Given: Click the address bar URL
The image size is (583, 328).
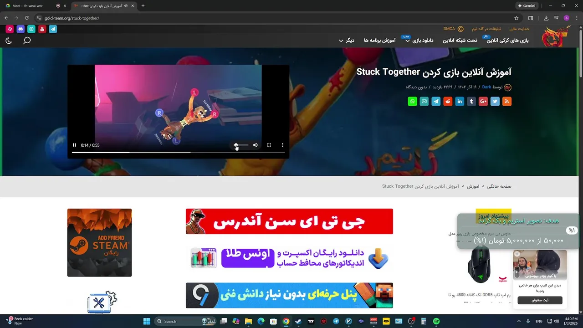Looking at the screenshot, I should click(72, 18).
